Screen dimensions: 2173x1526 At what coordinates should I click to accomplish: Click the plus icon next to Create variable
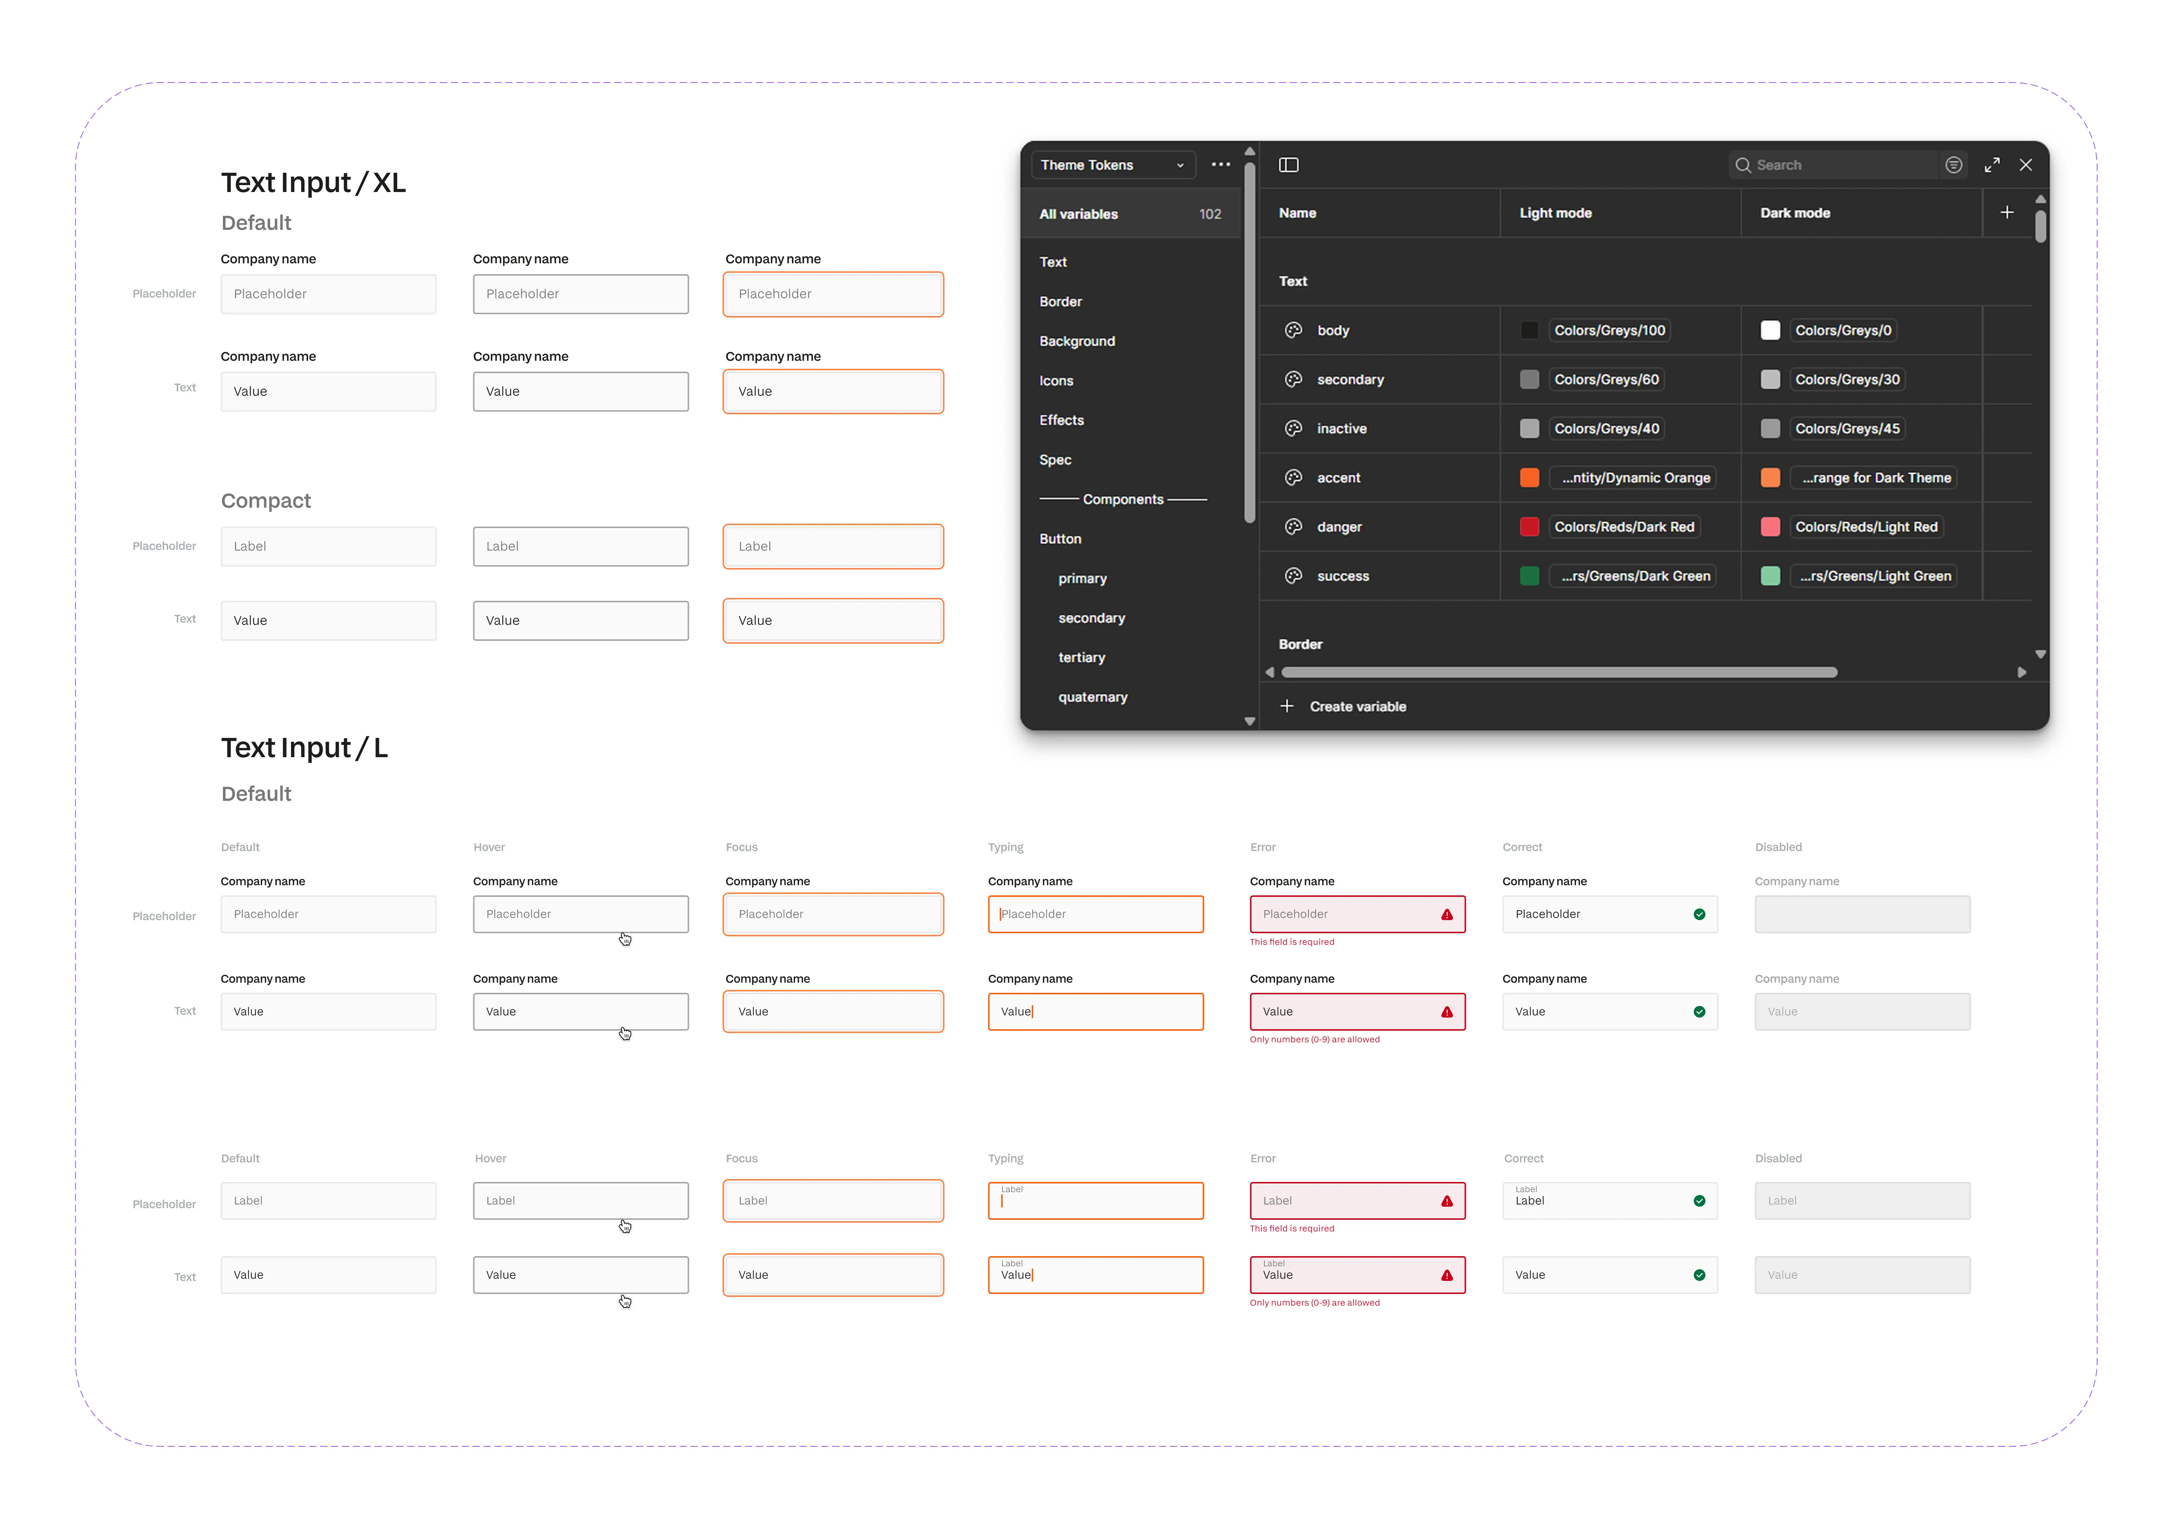pos(1288,706)
